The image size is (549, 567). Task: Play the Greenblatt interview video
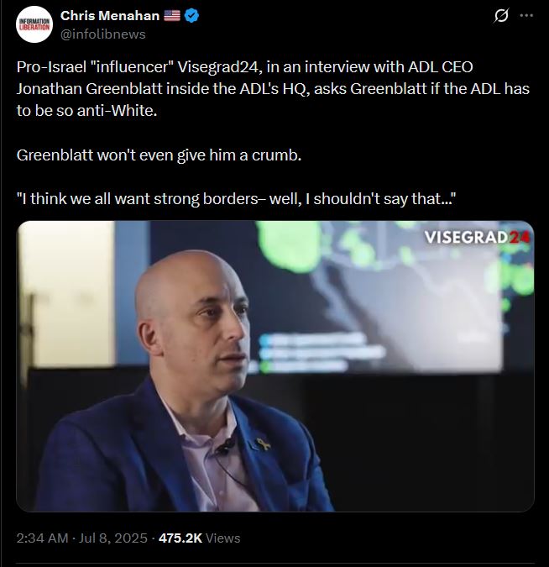pyautogui.click(x=275, y=366)
